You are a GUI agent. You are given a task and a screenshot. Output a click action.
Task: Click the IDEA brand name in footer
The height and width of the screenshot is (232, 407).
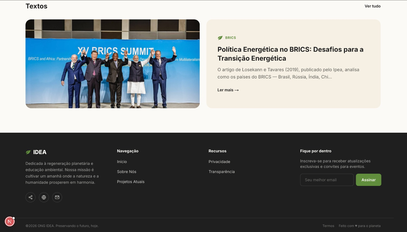40,152
